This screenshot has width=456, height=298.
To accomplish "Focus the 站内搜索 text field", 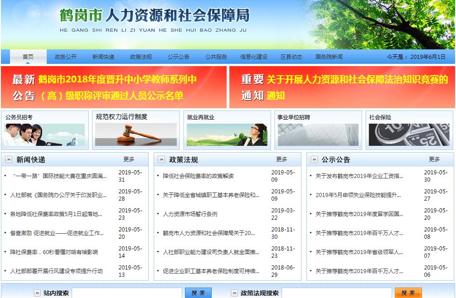I will 127,293.
